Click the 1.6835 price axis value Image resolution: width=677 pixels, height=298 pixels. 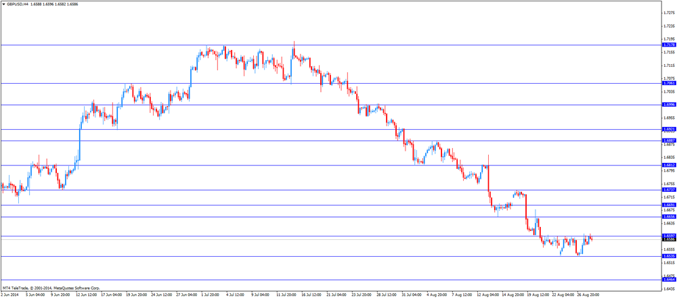pos(668,157)
